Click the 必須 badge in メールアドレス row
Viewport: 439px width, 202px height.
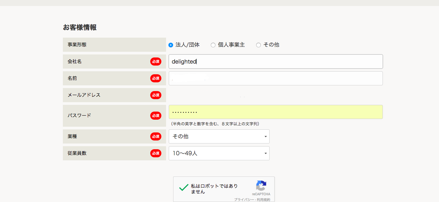coord(156,95)
